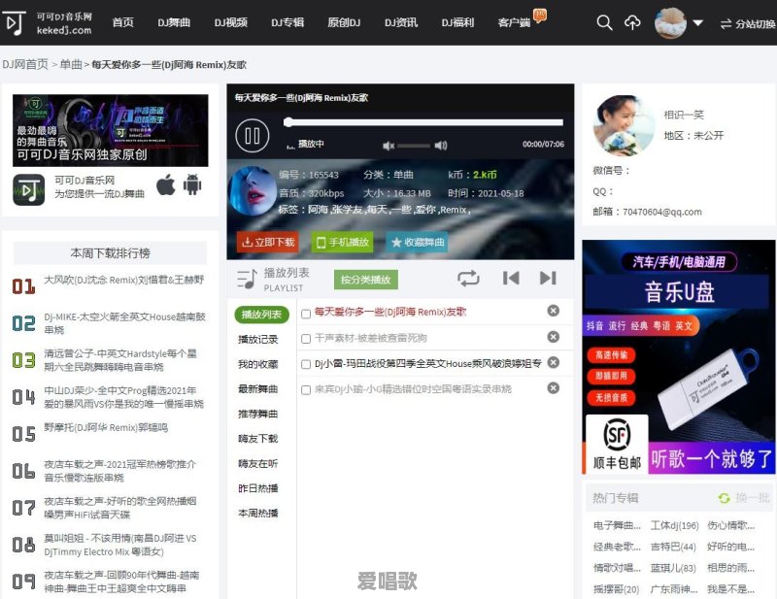The image size is (777, 599).
Task: Click the 收藏舞曲 favorite button
Action: [x=418, y=243]
